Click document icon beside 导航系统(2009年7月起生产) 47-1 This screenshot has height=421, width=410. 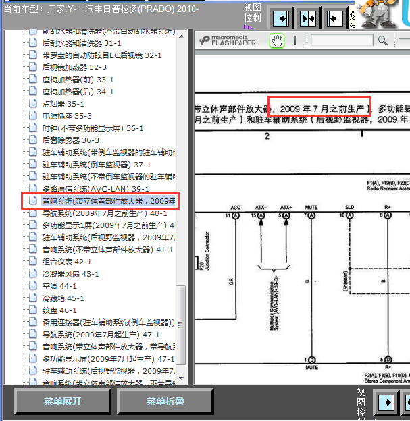click(33, 334)
